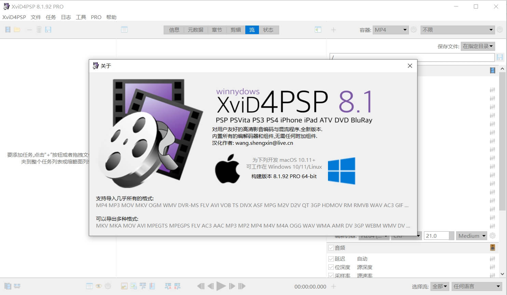Jump to start with the skip-back control
The width and height of the screenshot is (507, 295).
201,286
